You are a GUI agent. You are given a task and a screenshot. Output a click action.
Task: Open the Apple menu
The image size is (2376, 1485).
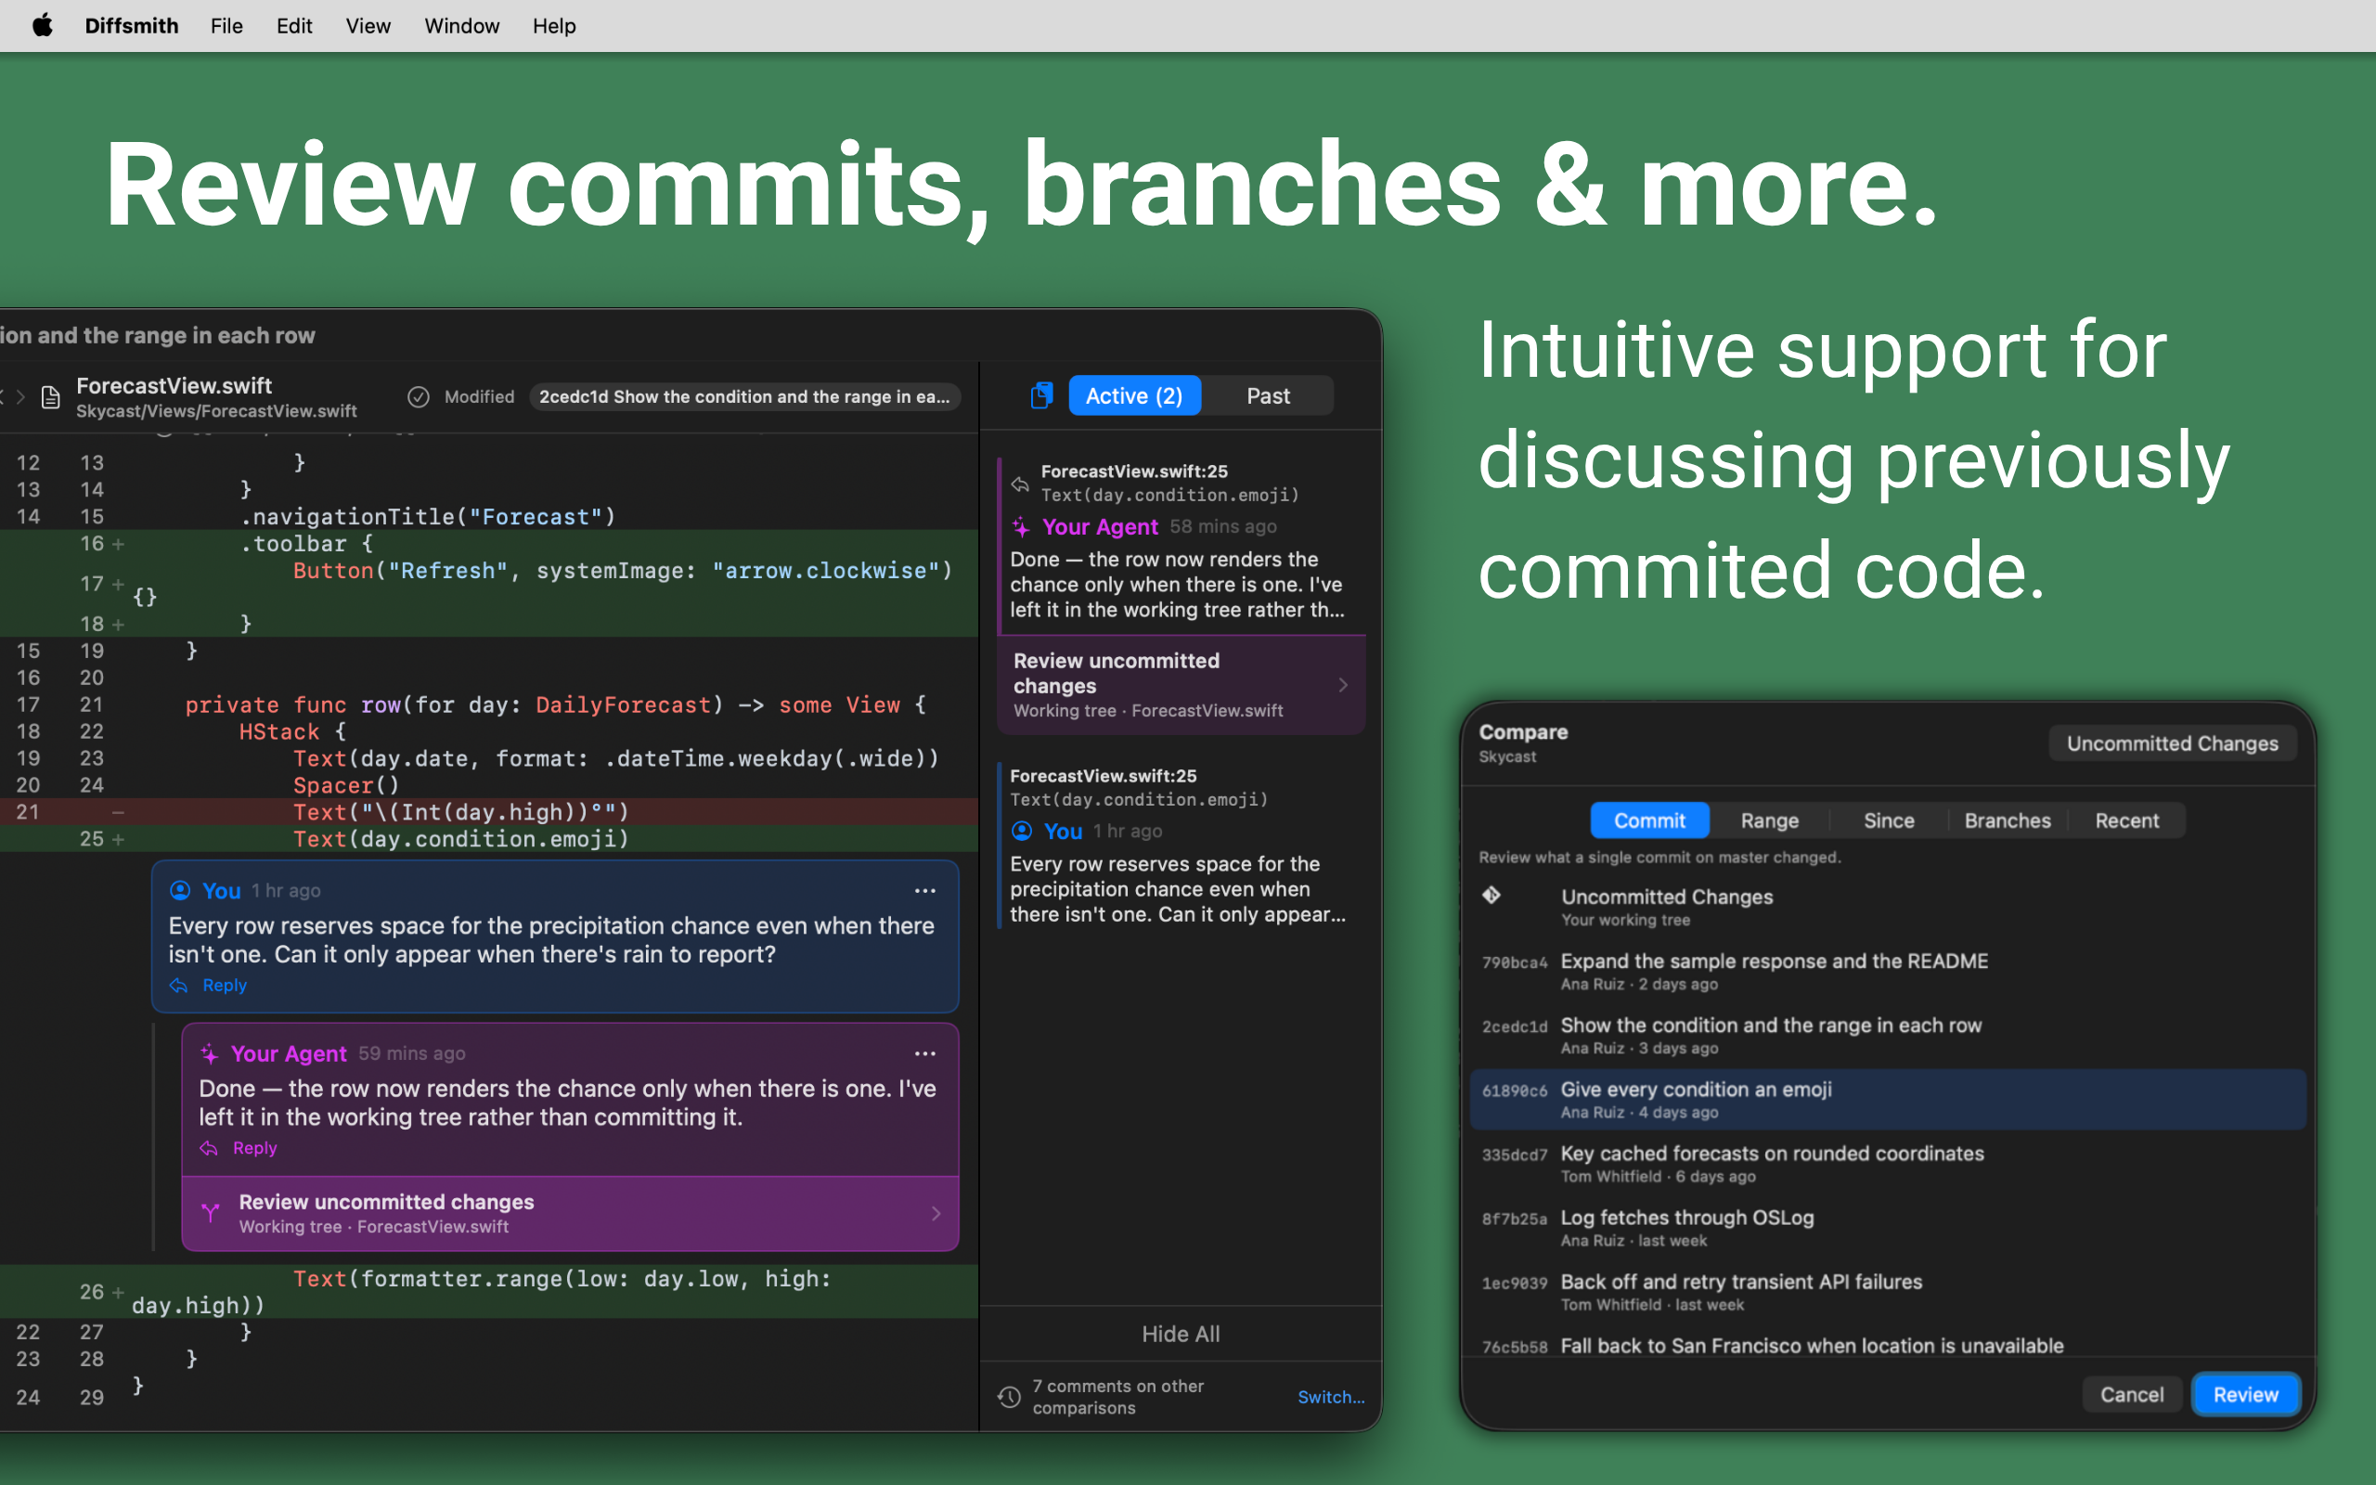click(42, 26)
